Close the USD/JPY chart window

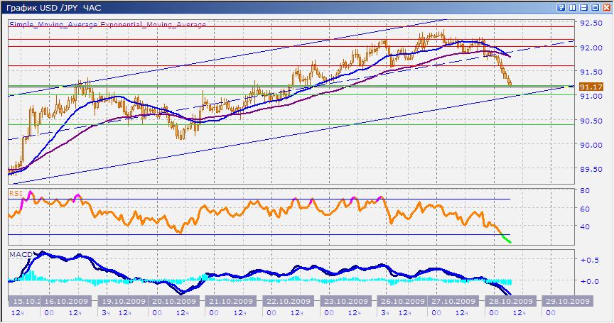tap(606, 7)
